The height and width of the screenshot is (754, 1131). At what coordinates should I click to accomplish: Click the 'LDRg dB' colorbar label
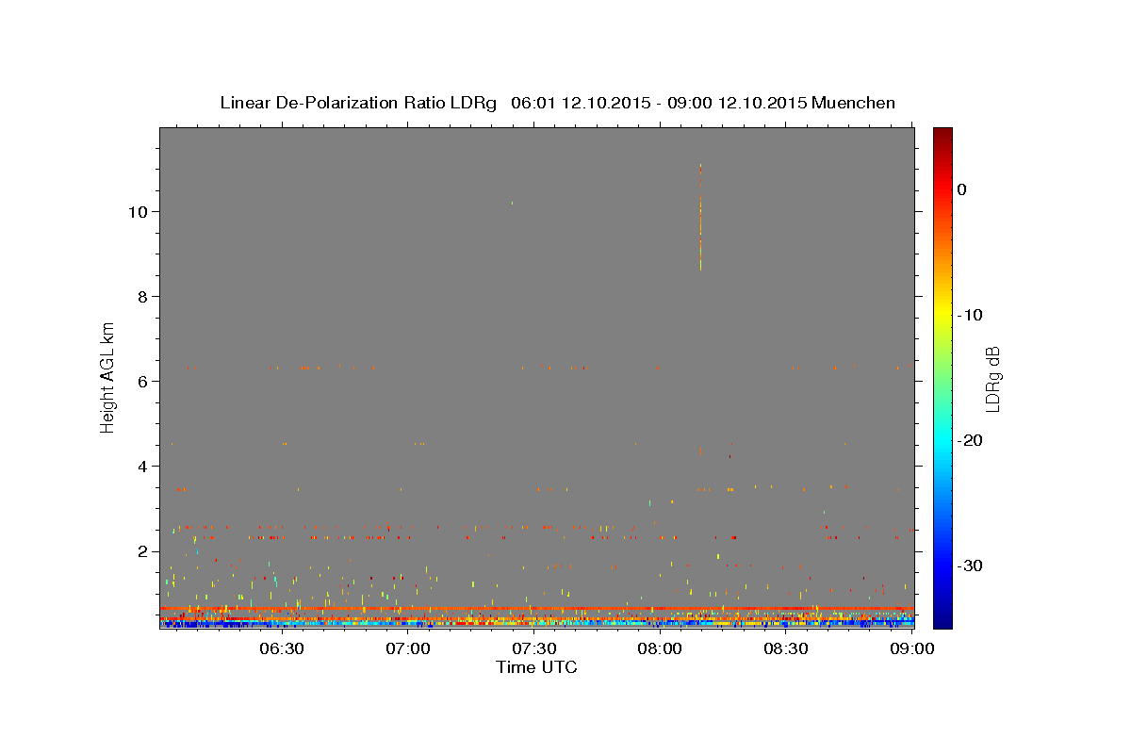(992, 379)
